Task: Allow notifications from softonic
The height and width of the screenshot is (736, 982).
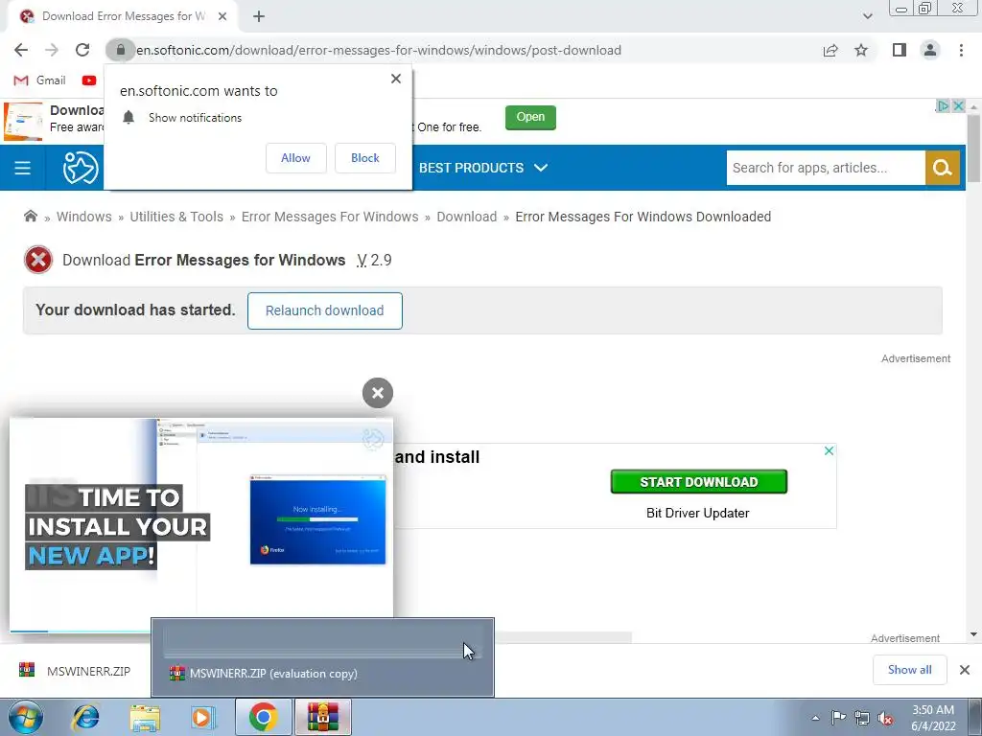Action: [x=295, y=158]
